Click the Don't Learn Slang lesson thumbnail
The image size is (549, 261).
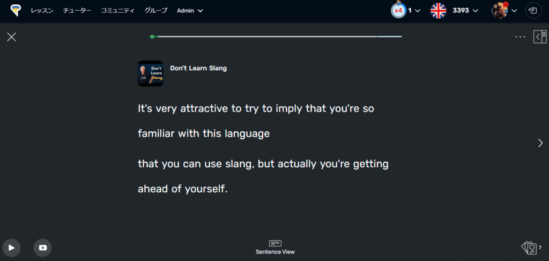(x=150, y=73)
